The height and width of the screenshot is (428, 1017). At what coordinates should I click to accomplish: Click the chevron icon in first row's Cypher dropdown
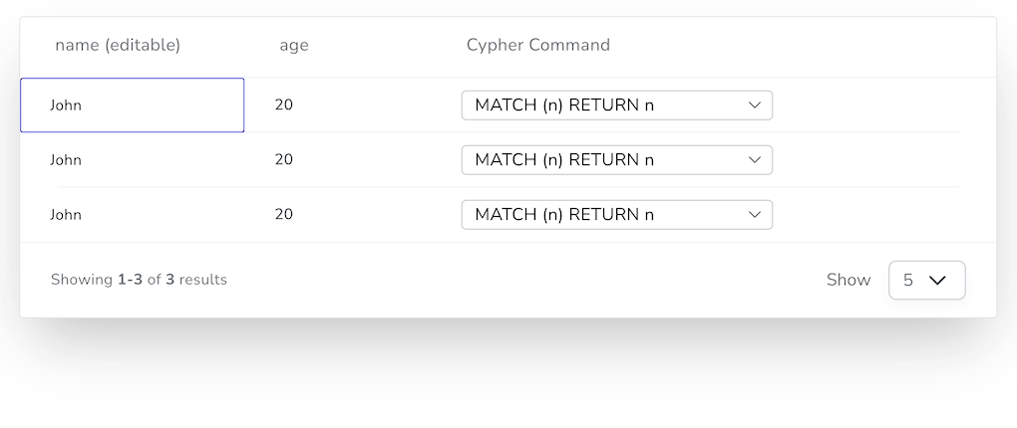pos(754,105)
